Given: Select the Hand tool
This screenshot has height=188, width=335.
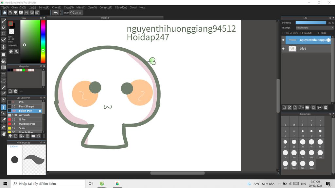Looking at the screenshot, I should [x=3, y=133].
